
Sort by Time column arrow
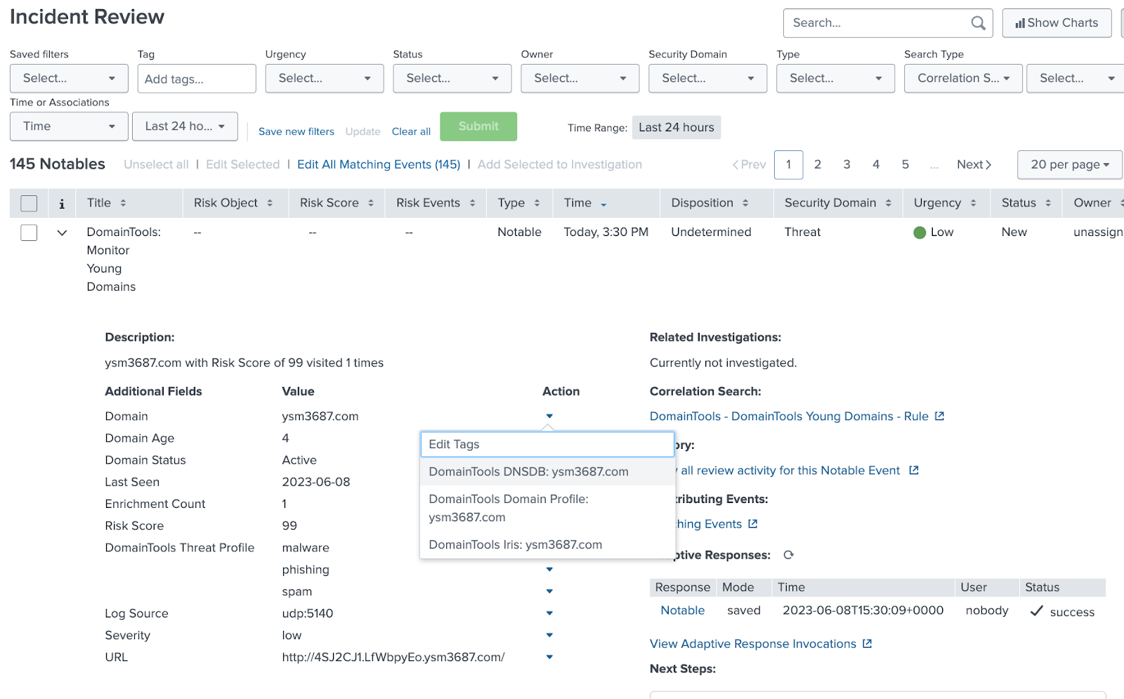[x=603, y=204]
